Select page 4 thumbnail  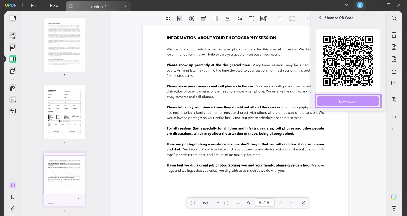click(x=64, y=112)
